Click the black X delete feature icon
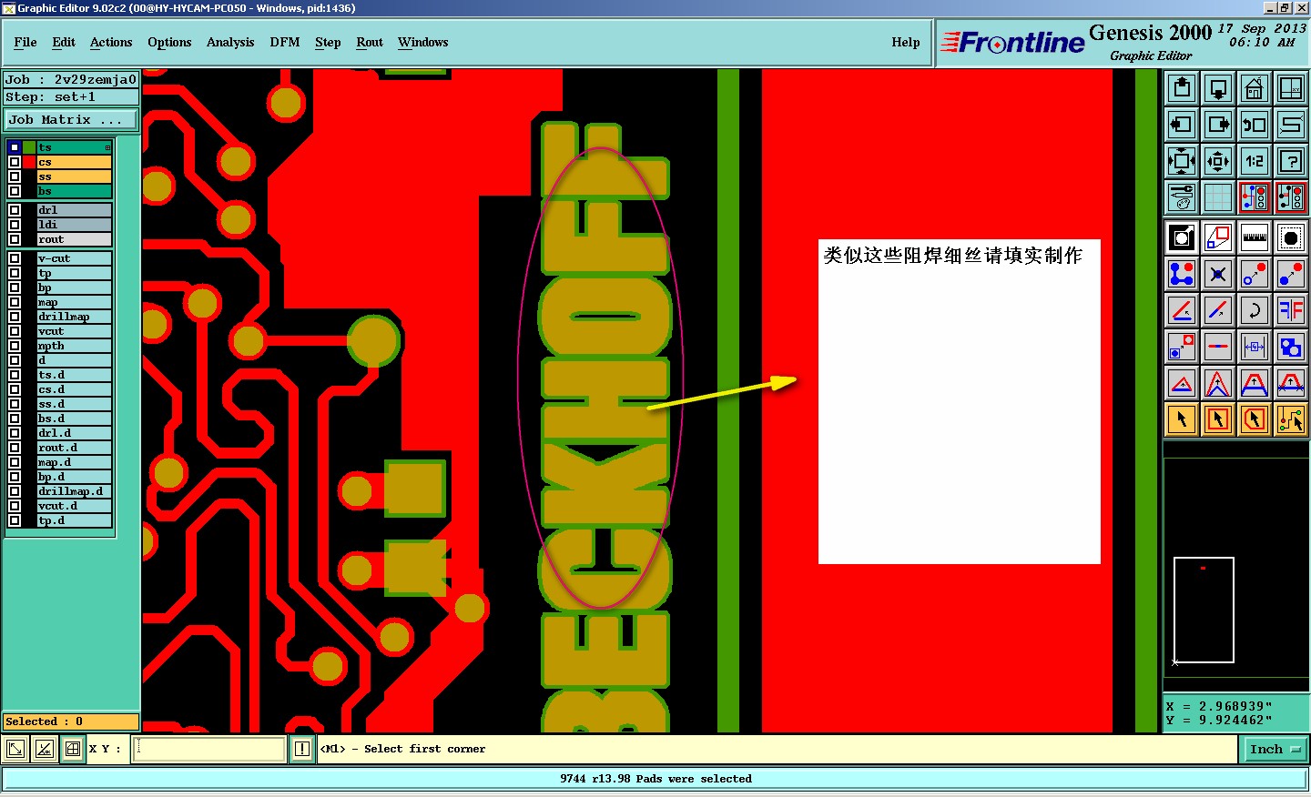Viewport: 1311px width, 797px height. point(1218,274)
